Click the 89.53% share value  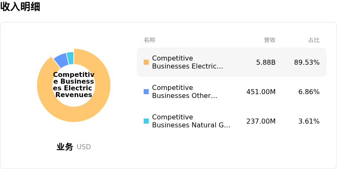tap(307, 62)
